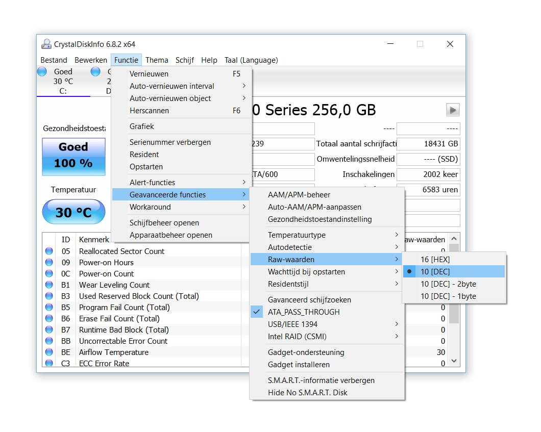Click status orb beside Uncorrectable Error Count

[x=49, y=341]
